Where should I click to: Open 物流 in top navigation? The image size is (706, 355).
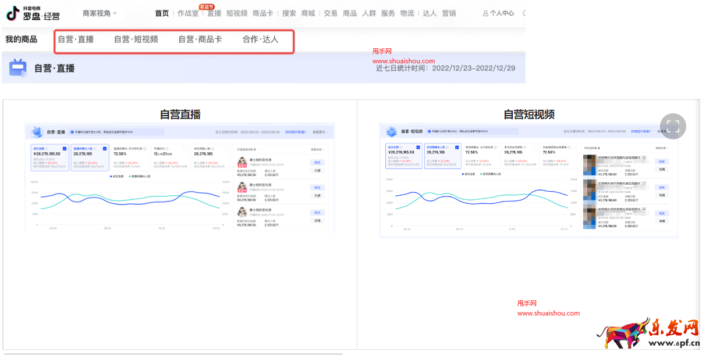pos(407,13)
